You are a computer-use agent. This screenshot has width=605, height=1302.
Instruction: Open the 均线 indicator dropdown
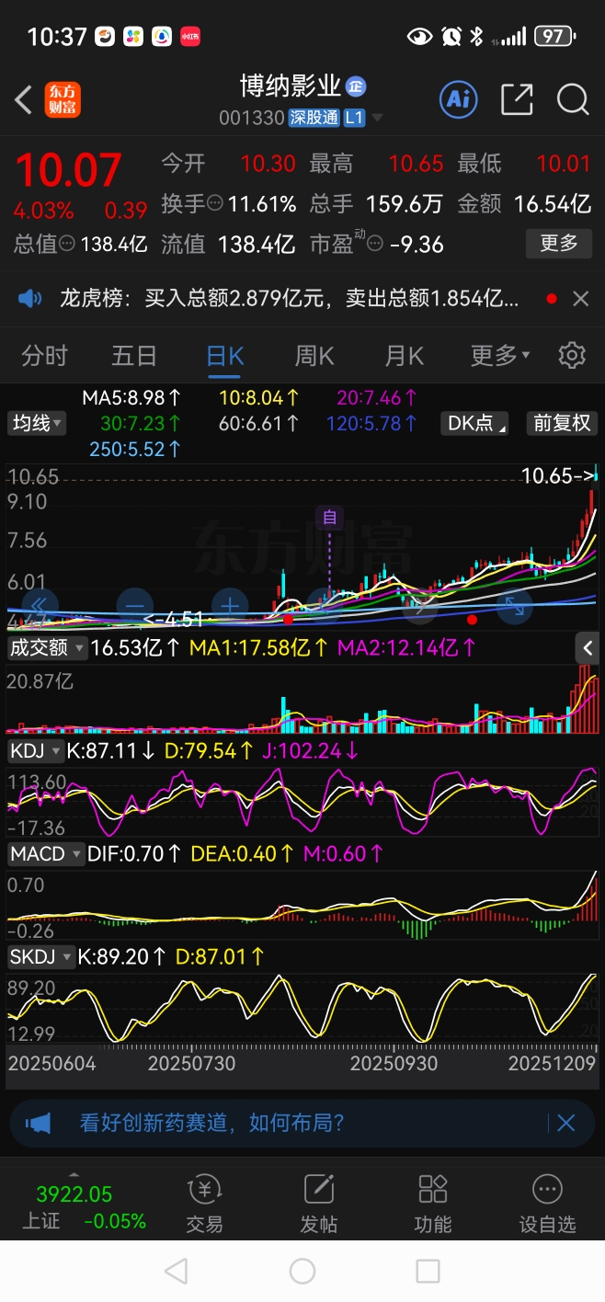(37, 423)
